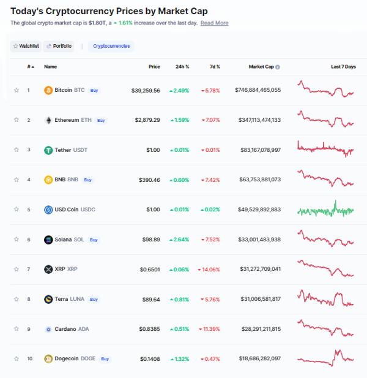Toggle the watchlist star for Terra
The height and width of the screenshot is (378, 367).
[x=17, y=299]
